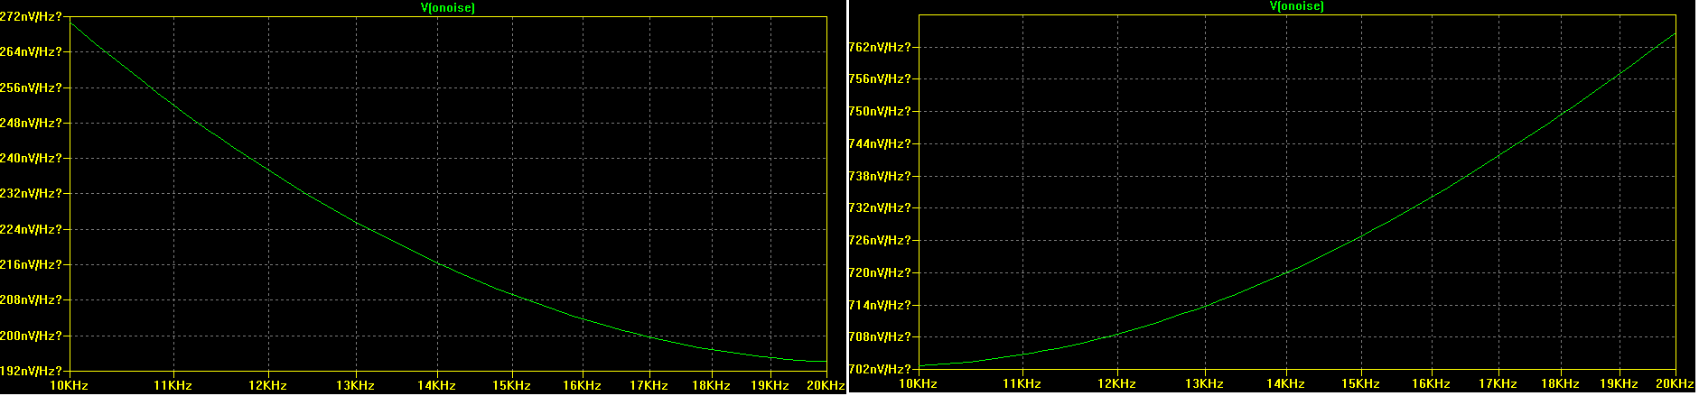Select 13KHz label under the descending-curve plot
The width and height of the screenshot is (1699, 396).
pos(356,386)
